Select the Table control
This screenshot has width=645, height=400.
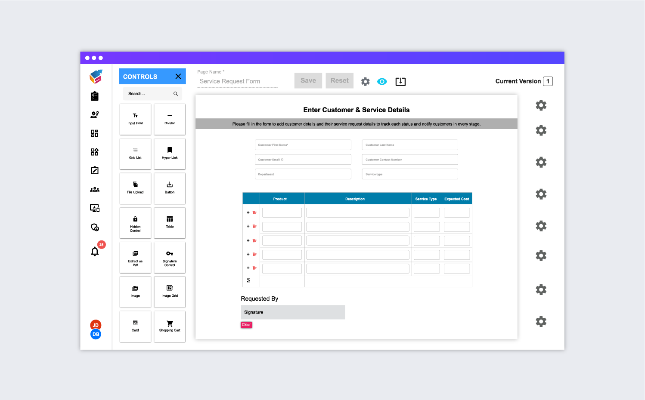(x=169, y=222)
